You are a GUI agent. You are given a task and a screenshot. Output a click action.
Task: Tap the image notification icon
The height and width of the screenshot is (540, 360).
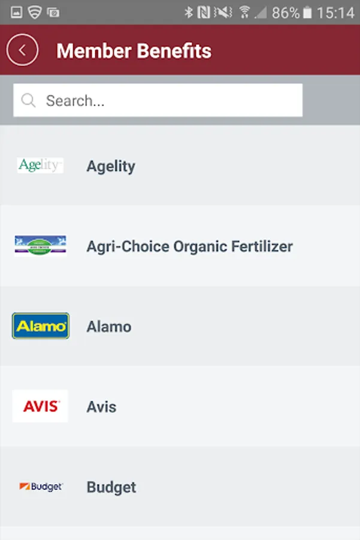click(17, 12)
